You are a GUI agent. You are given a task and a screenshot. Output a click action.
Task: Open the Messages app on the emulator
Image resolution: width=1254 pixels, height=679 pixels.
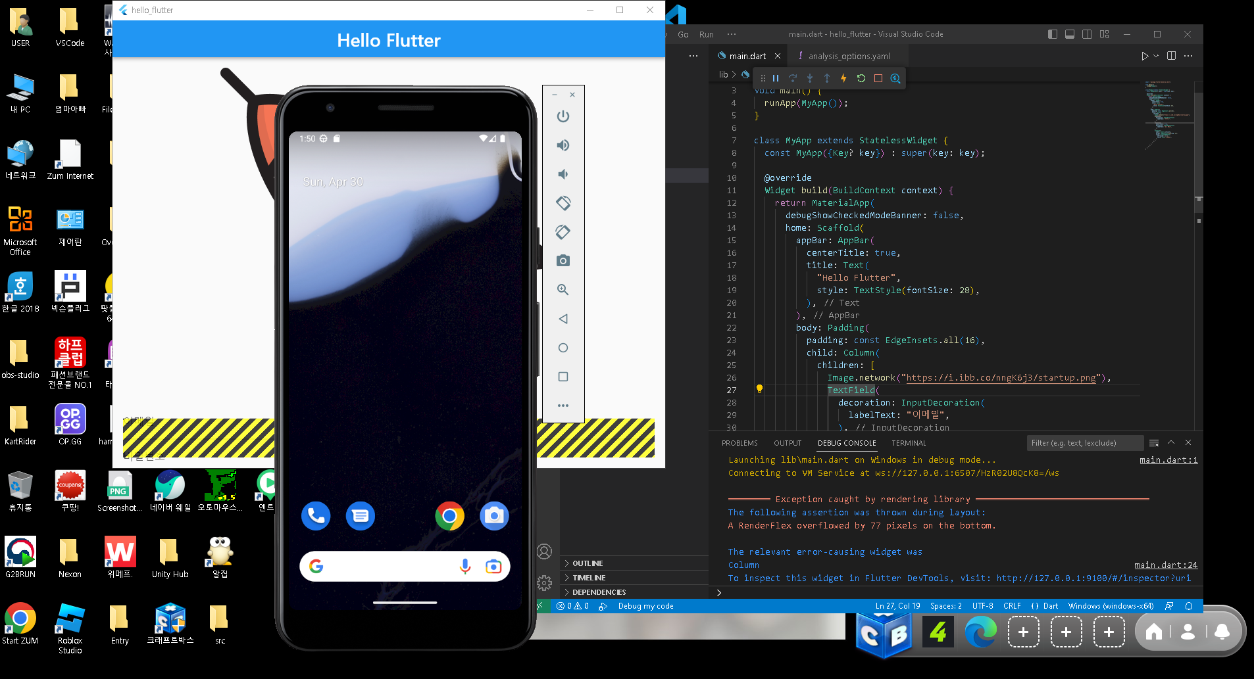point(361,516)
